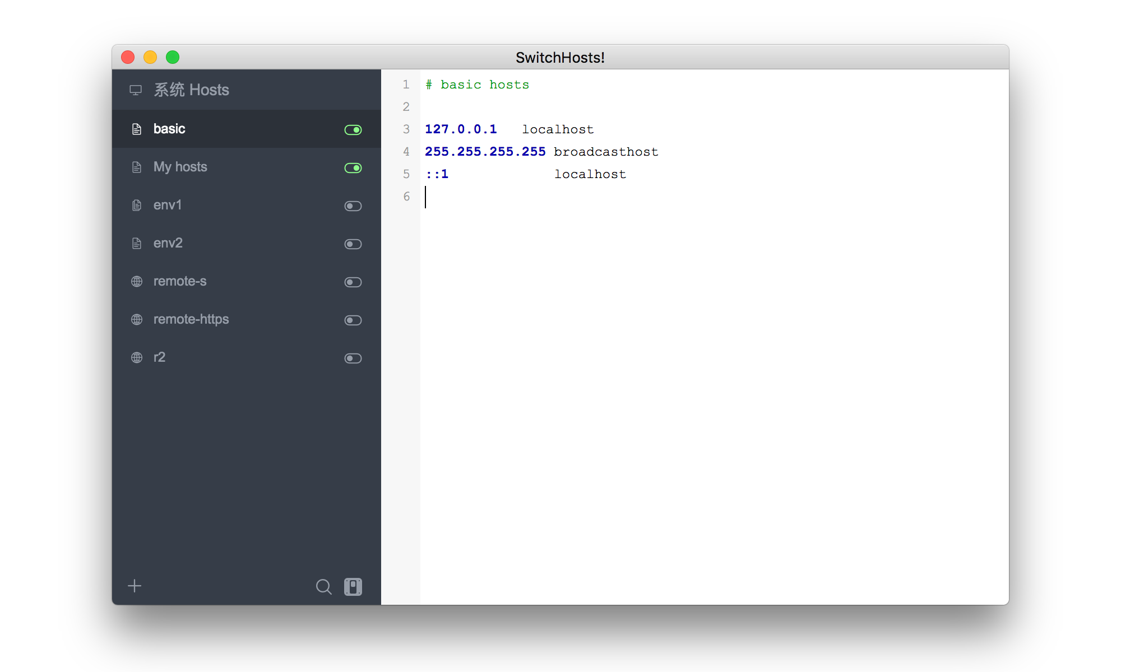Image resolution: width=1121 pixels, height=672 pixels.
Task: Select the 系统 Hosts entry
Action: click(x=247, y=90)
